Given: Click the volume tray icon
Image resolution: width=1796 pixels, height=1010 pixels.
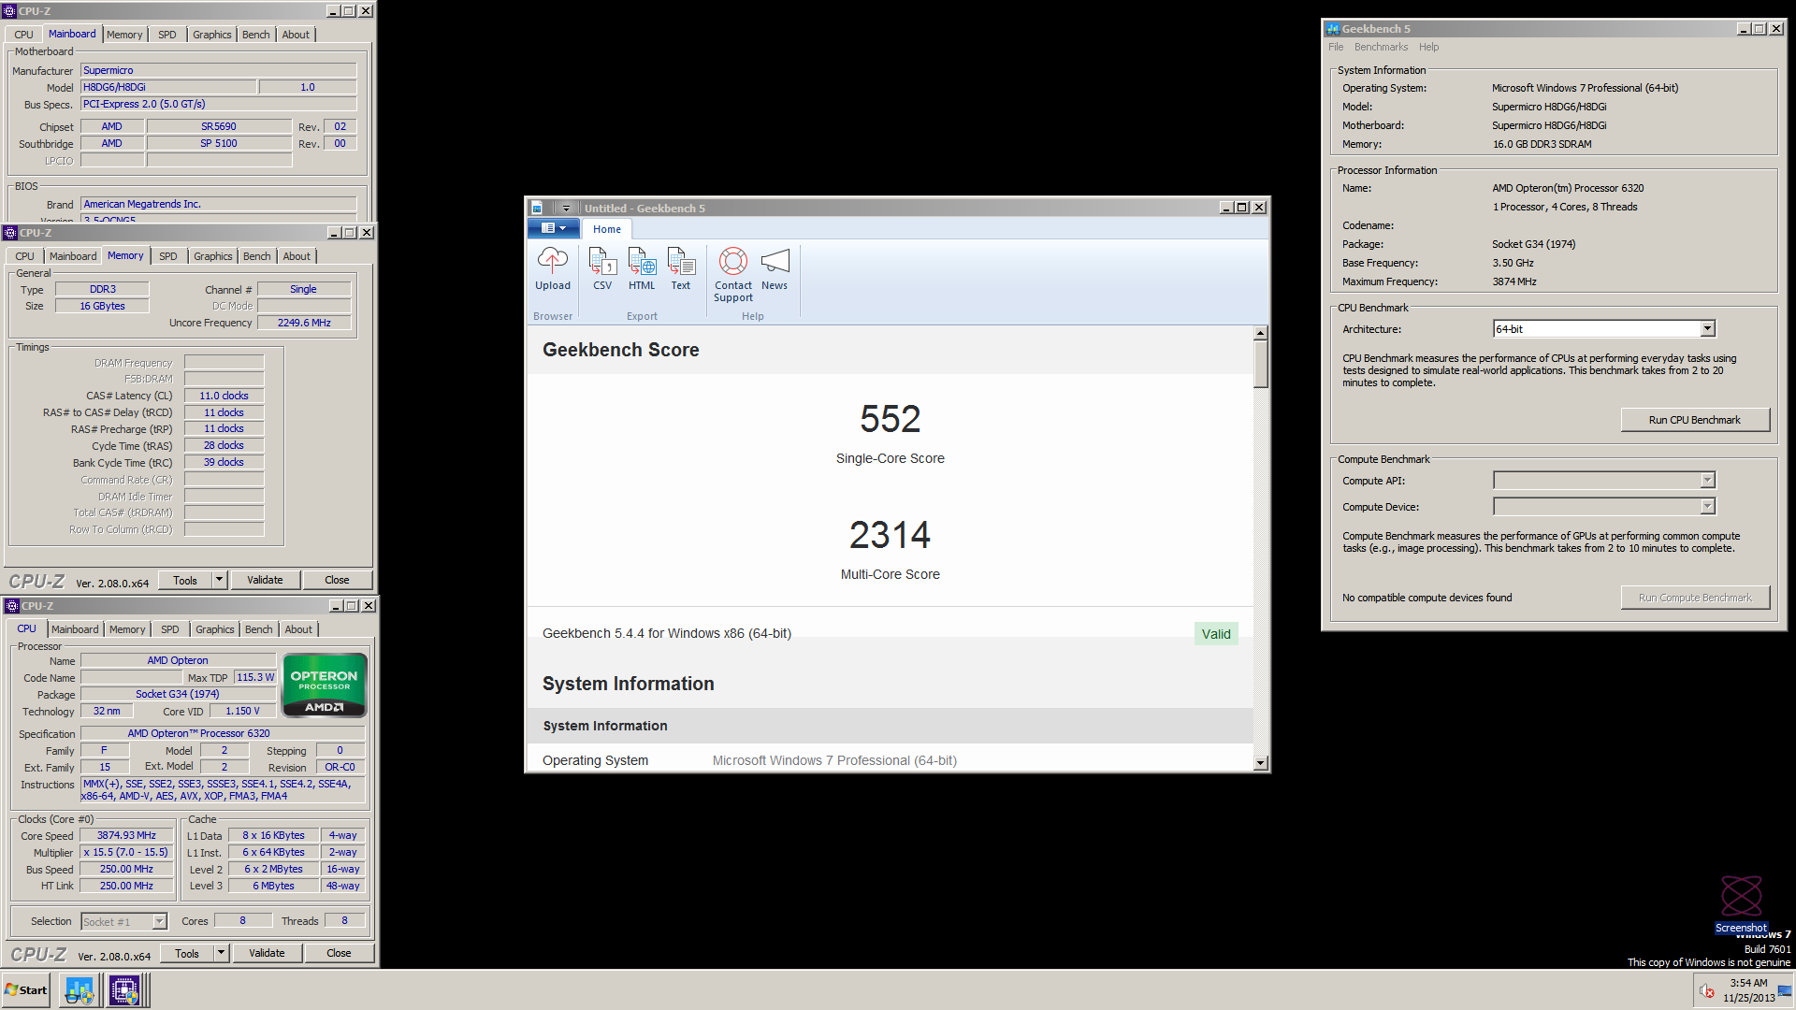Looking at the screenshot, I should point(1707,991).
